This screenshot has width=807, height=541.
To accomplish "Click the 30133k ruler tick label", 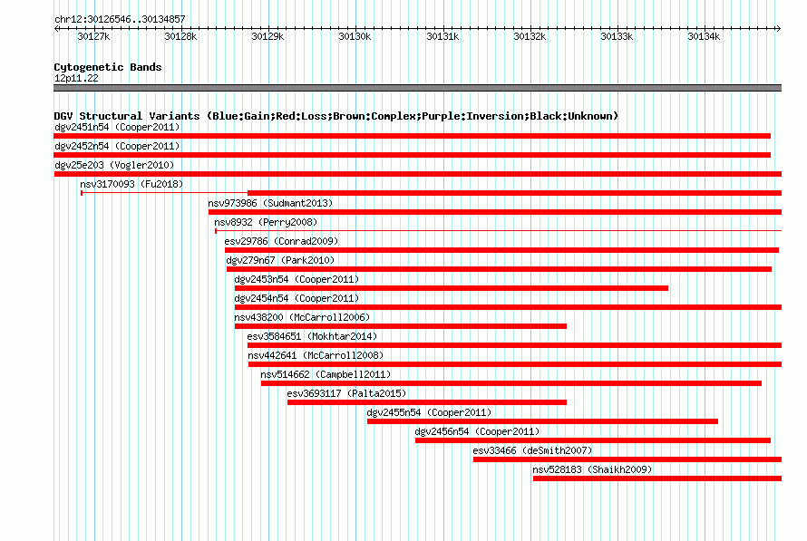I will click(x=616, y=36).
